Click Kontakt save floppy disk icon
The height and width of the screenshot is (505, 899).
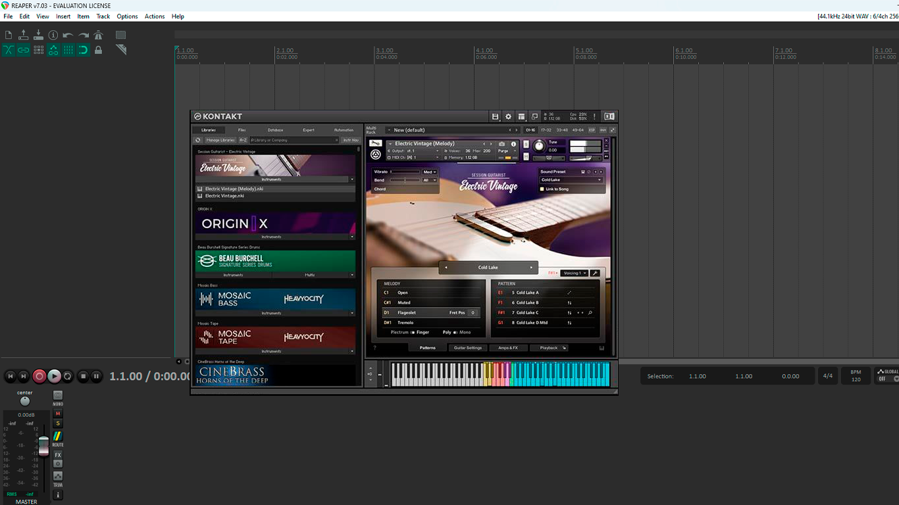click(x=495, y=116)
